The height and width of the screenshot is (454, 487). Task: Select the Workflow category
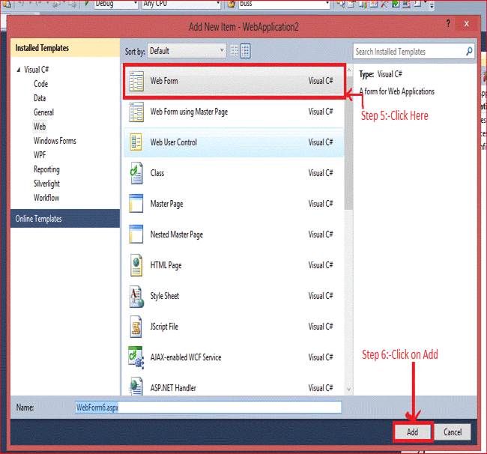pyautogui.click(x=46, y=198)
